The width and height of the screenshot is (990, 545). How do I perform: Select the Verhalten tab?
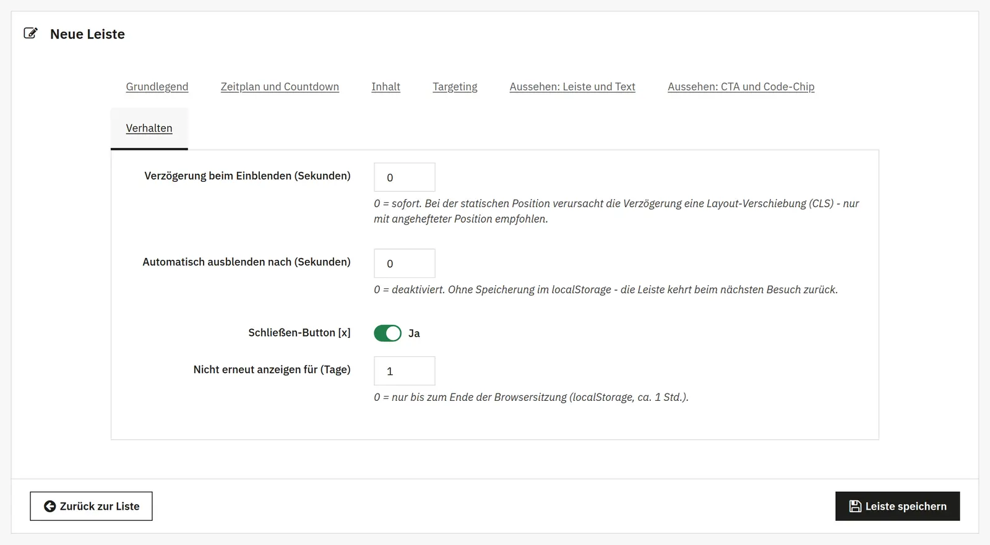tap(149, 128)
